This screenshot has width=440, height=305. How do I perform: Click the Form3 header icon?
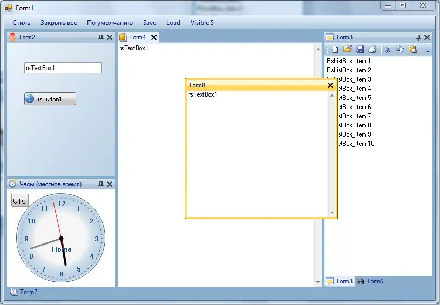pyautogui.click(x=330, y=37)
